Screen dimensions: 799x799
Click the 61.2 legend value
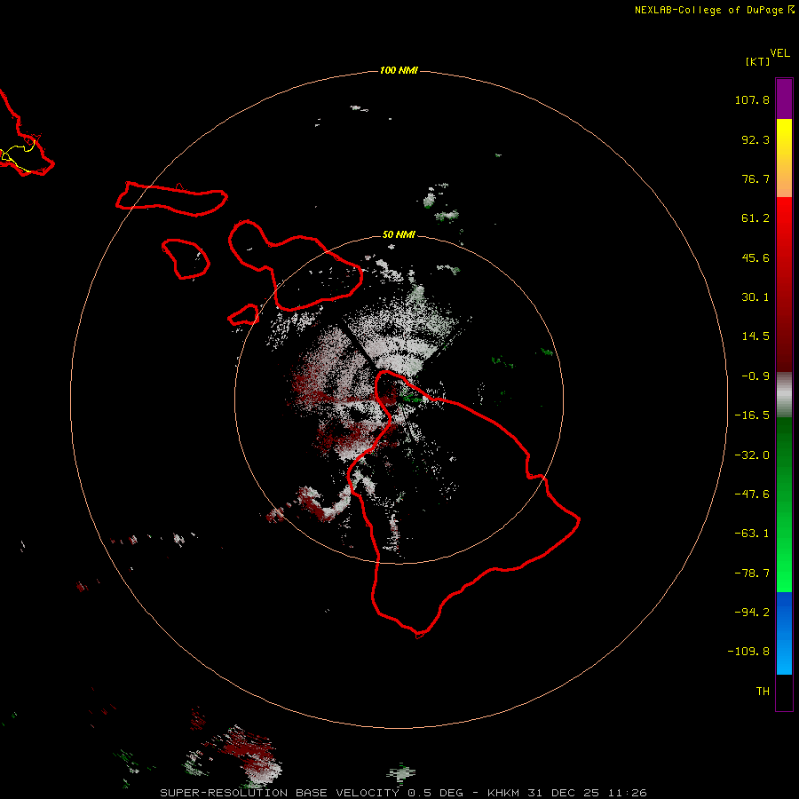coord(755,218)
